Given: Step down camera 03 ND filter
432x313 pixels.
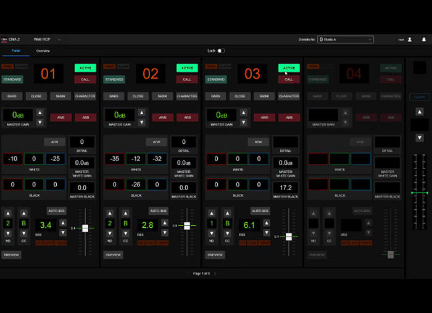Looking at the screenshot, I should (x=212, y=233).
